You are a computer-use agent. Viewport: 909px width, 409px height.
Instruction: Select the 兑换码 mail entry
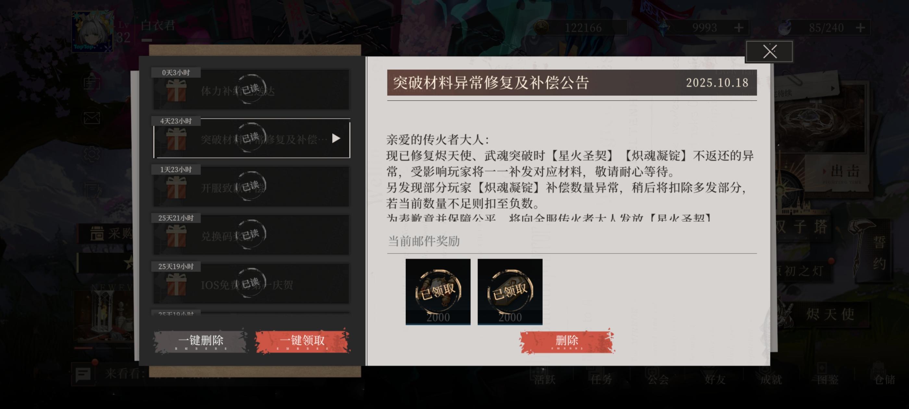point(251,235)
